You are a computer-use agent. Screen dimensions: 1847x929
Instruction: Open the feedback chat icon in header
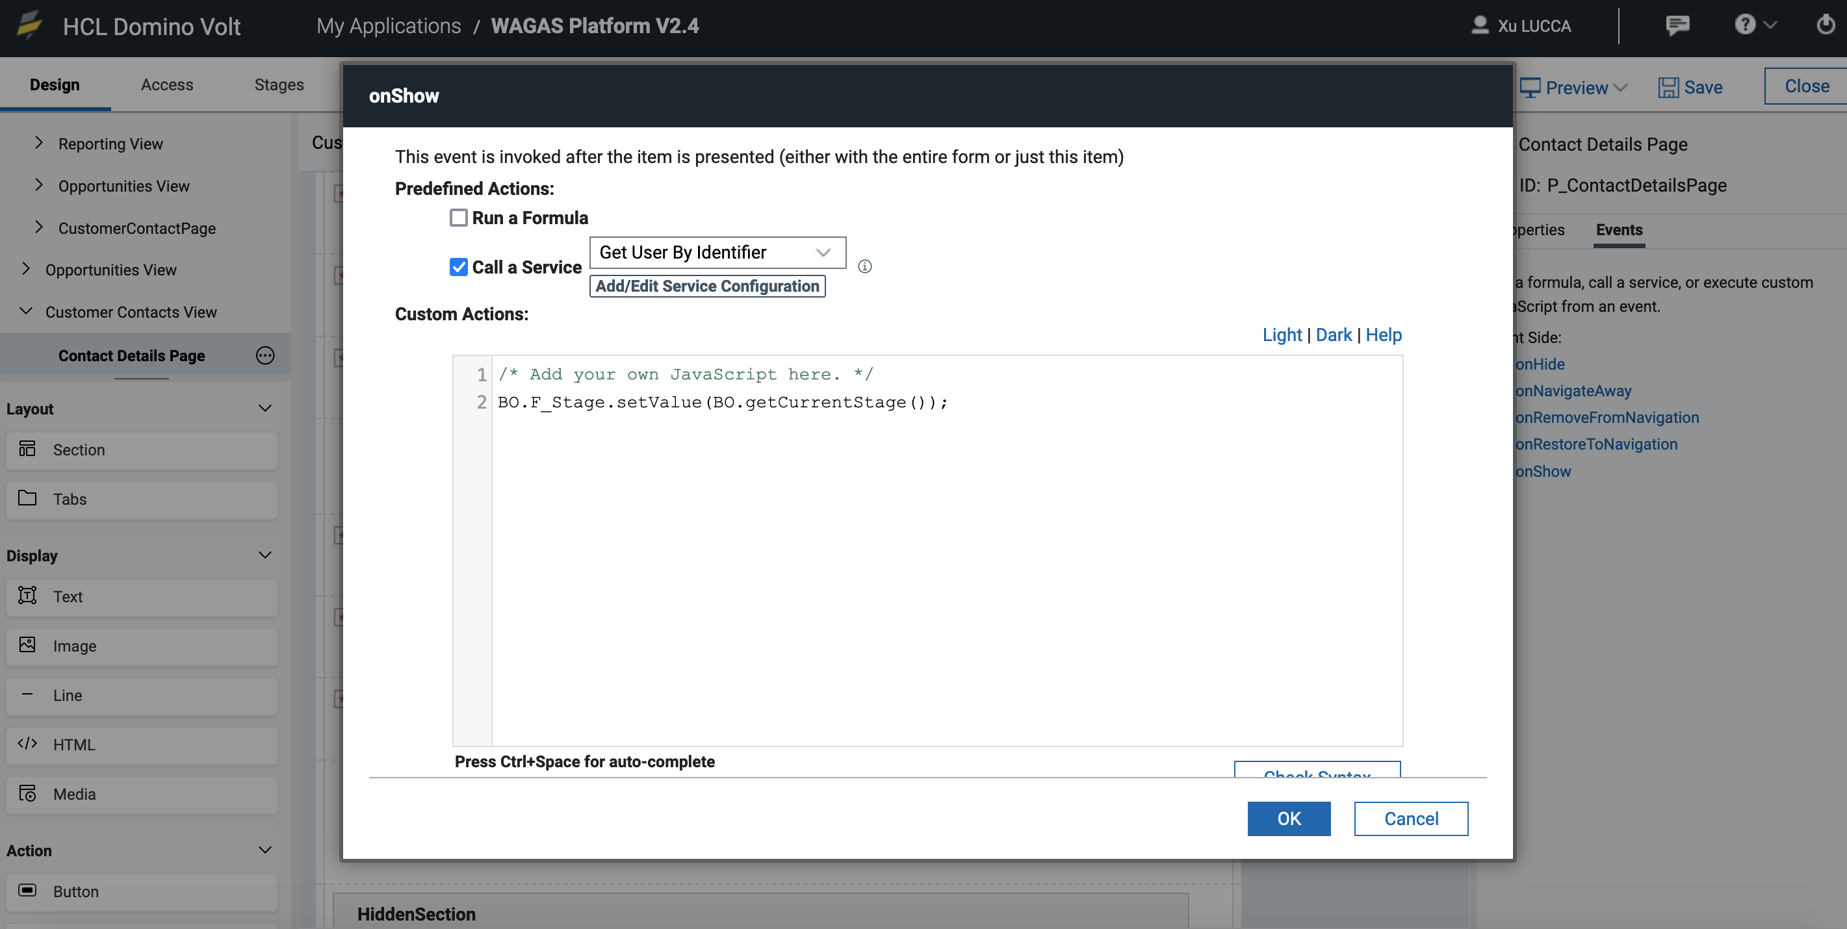[x=1678, y=25]
